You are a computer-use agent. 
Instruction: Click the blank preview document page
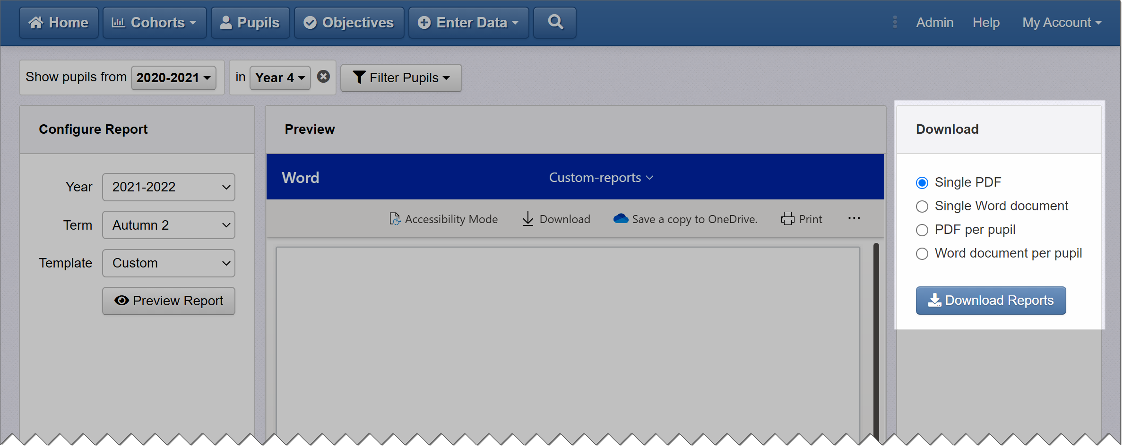tap(568, 344)
